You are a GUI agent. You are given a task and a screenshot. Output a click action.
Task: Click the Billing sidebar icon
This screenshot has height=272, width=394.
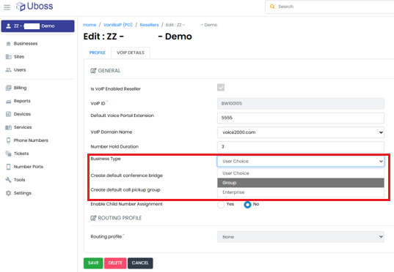coord(8,88)
